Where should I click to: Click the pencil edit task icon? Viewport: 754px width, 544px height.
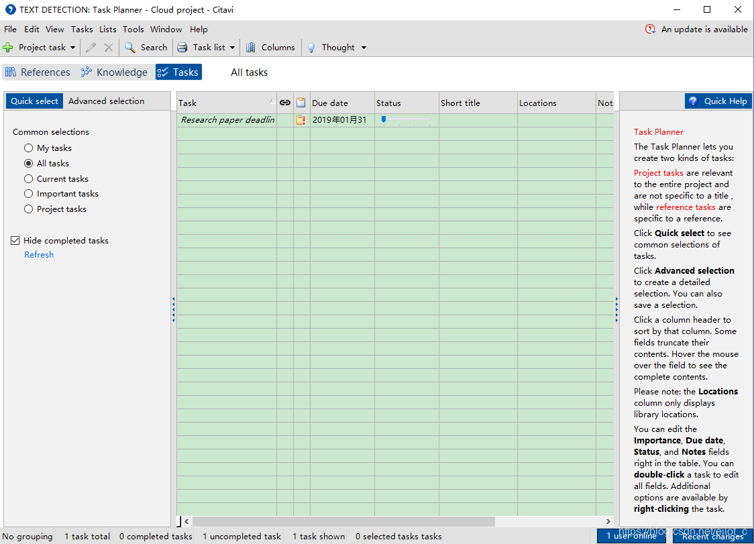pyautogui.click(x=91, y=47)
